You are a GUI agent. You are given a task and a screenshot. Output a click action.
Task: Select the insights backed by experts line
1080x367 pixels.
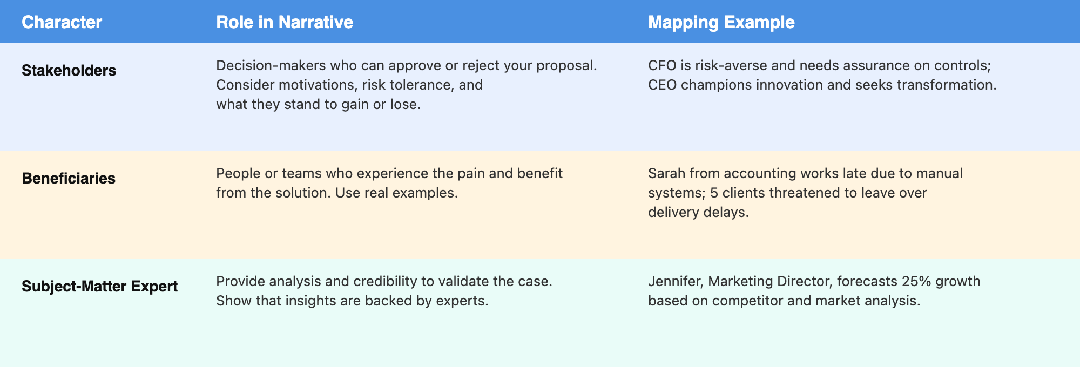tap(352, 301)
